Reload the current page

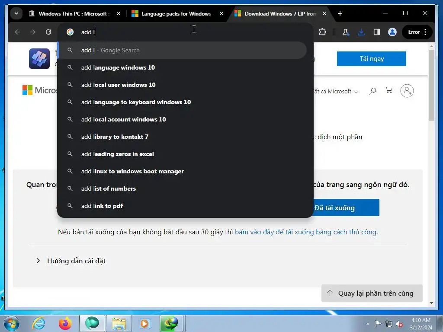click(48, 32)
